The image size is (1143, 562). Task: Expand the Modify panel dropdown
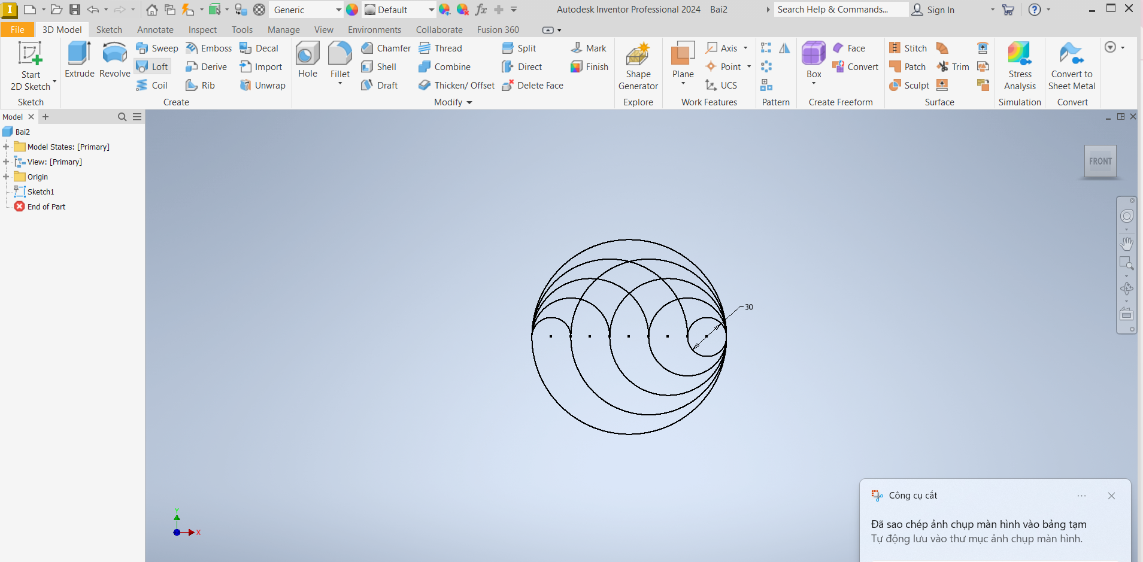coord(469,102)
